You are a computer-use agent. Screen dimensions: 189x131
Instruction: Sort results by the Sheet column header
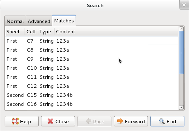[15, 32]
